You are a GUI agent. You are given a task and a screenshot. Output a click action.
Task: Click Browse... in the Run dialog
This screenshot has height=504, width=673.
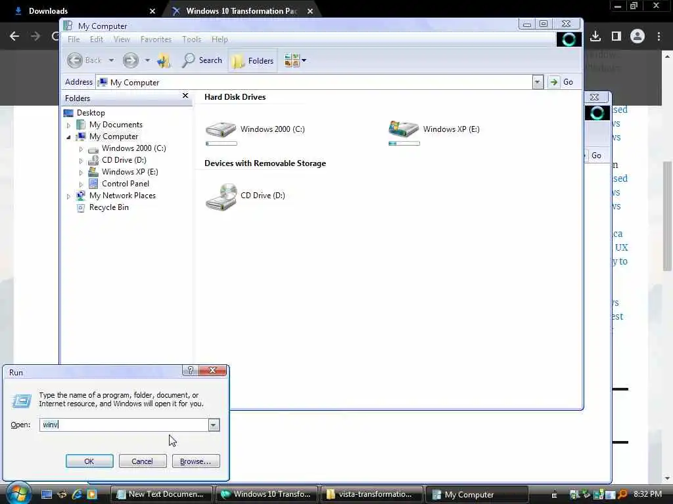click(196, 461)
